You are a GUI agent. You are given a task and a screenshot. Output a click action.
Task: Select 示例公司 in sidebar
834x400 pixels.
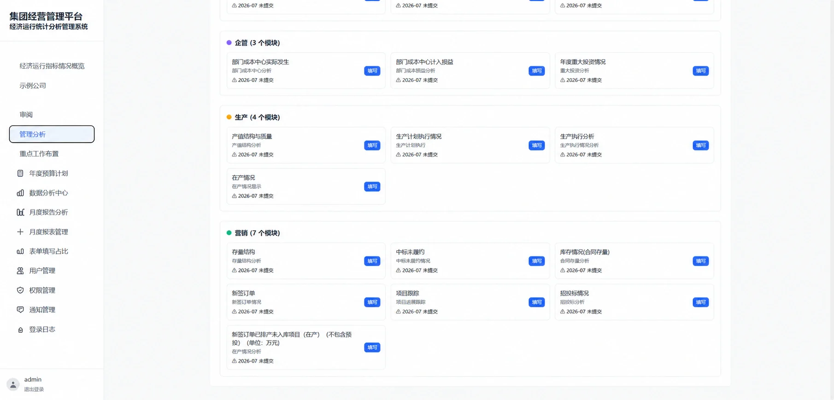(x=52, y=86)
